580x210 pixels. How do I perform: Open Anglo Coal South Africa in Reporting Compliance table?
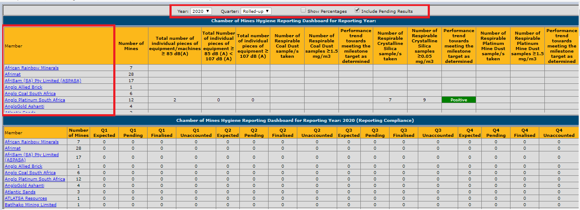30,172
